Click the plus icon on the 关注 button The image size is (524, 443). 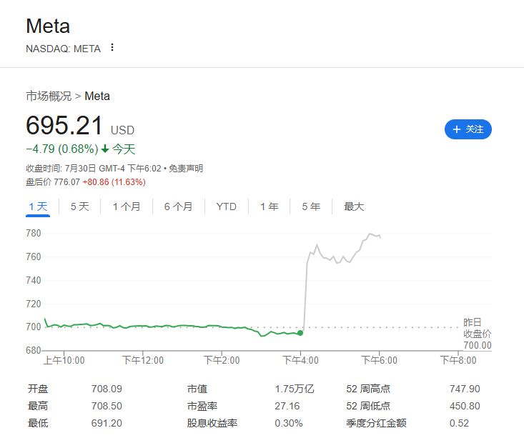456,129
